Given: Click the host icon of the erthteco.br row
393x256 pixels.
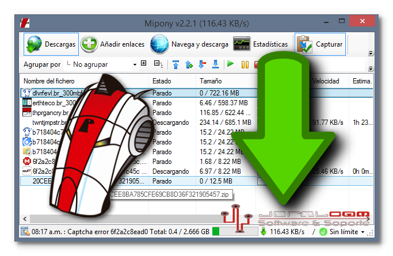Looking at the screenshot, I should [x=27, y=103].
